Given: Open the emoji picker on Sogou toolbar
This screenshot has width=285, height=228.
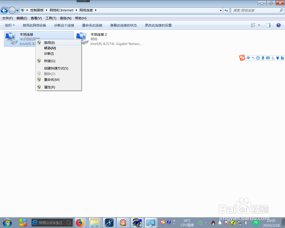Looking at the screenshot, I should click(x=258, y=58).
